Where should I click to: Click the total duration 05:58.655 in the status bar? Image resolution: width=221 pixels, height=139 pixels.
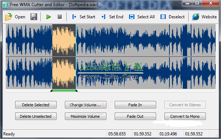117,134
